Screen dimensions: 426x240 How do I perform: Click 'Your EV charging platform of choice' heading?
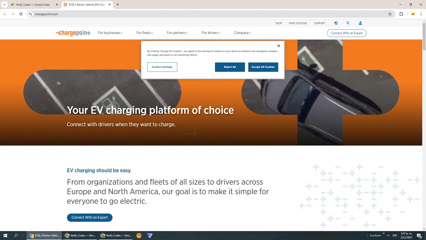click(x=150, y=110)
